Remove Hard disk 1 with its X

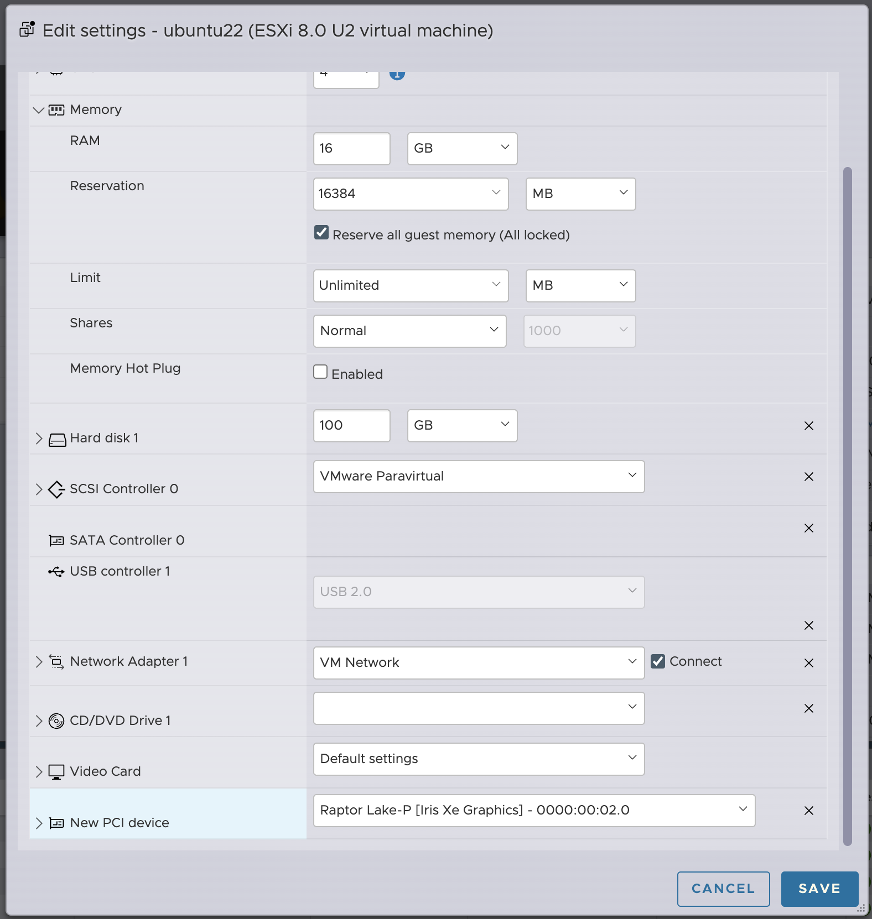click(809, 426)
